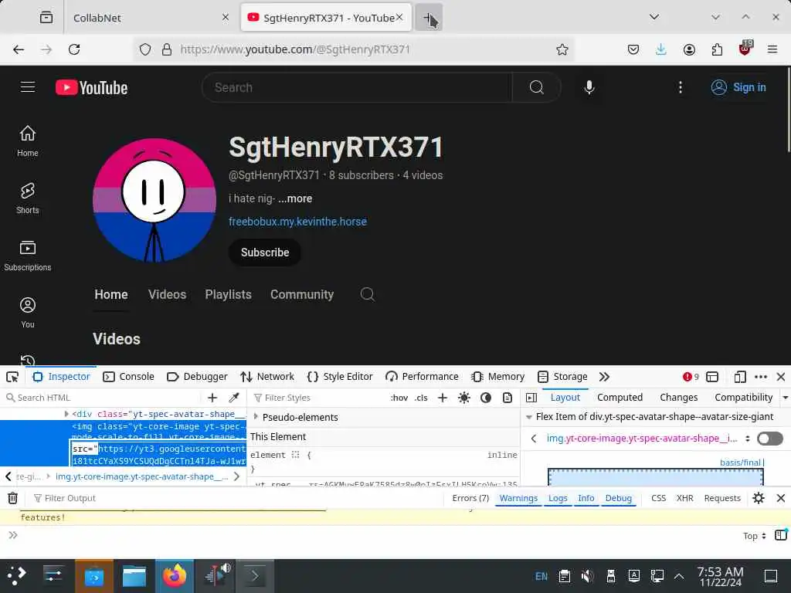Toggle the flexbox overlay switch
The image size is (791, 593).
(770, 439)
